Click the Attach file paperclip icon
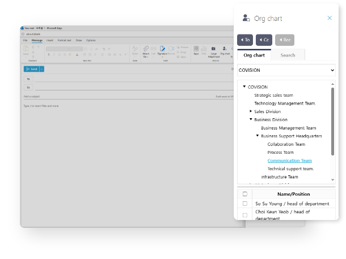This screenshot has height=259, width=346. (x=146, y=49)
